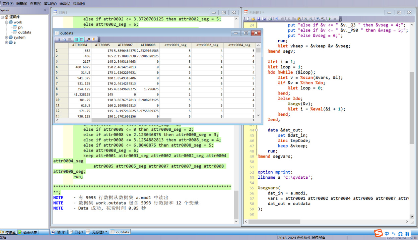This screenshot has width=418, height=240.
Task: Expand the library named a
Action: 6,42
